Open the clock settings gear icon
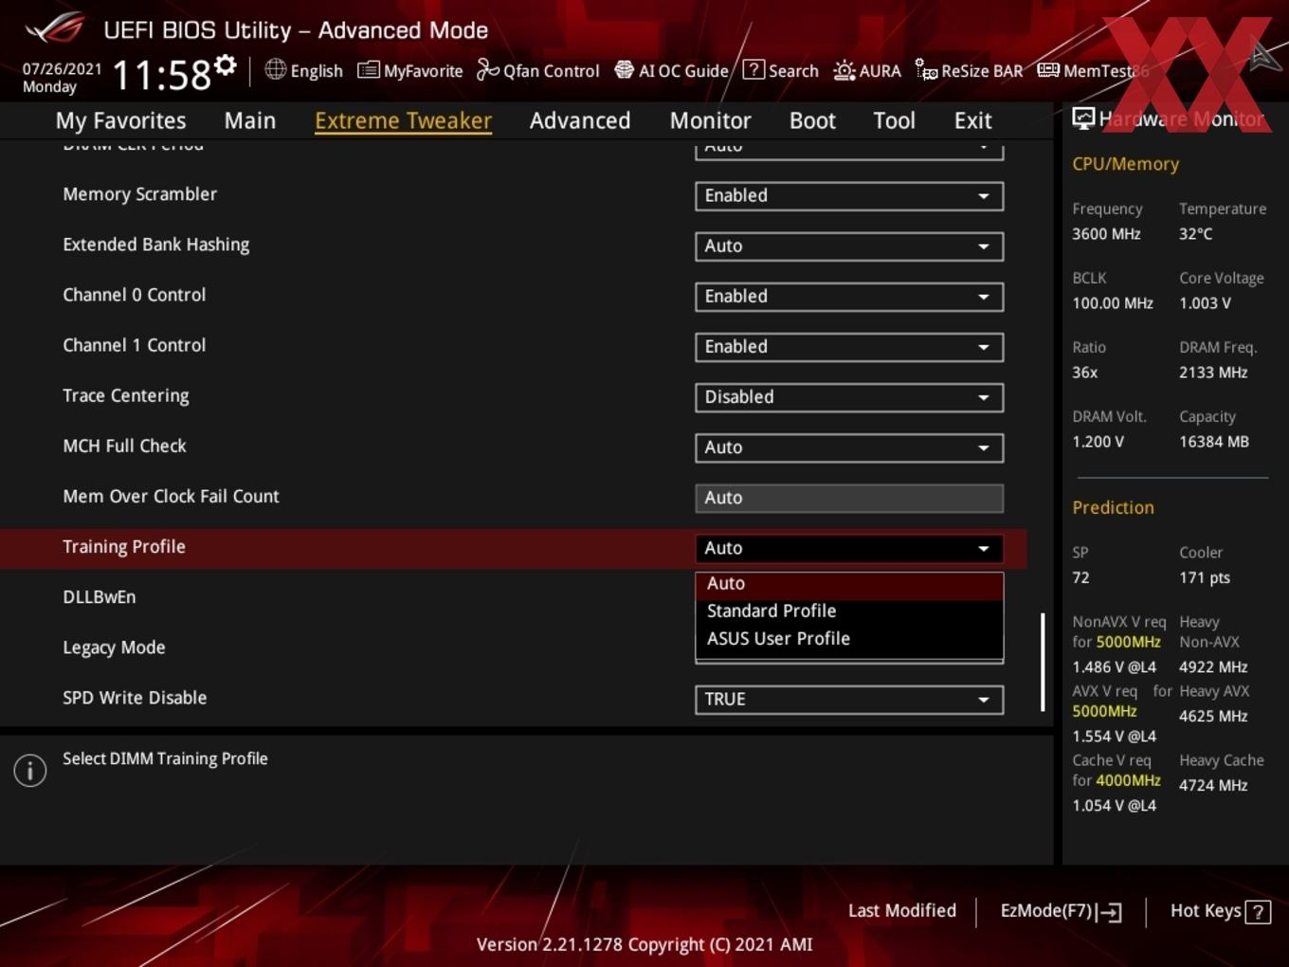Image resolution: width=1289 pixels, height=967 pixels. coord(226,64)
